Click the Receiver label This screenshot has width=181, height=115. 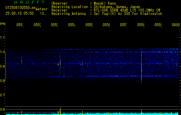pos(60,10)
